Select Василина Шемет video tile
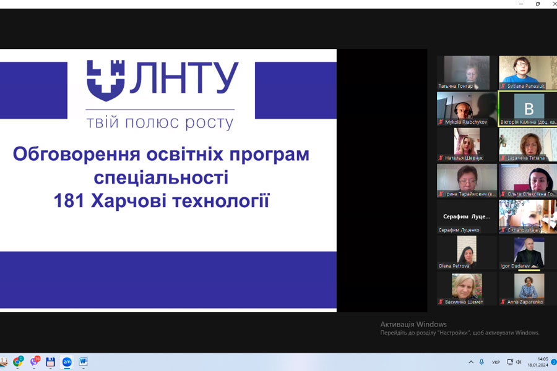Screen dimensions: 557x371 467,289
